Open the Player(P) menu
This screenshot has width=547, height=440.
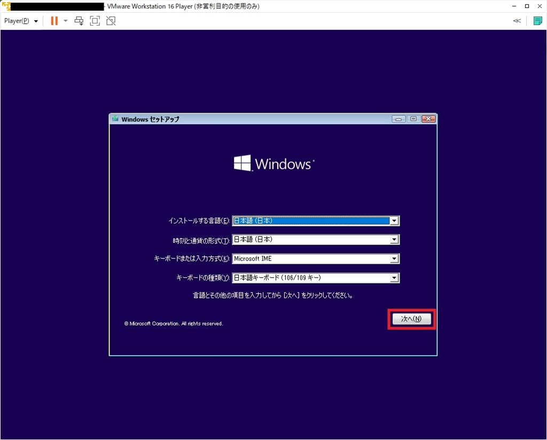pos(21,21)
